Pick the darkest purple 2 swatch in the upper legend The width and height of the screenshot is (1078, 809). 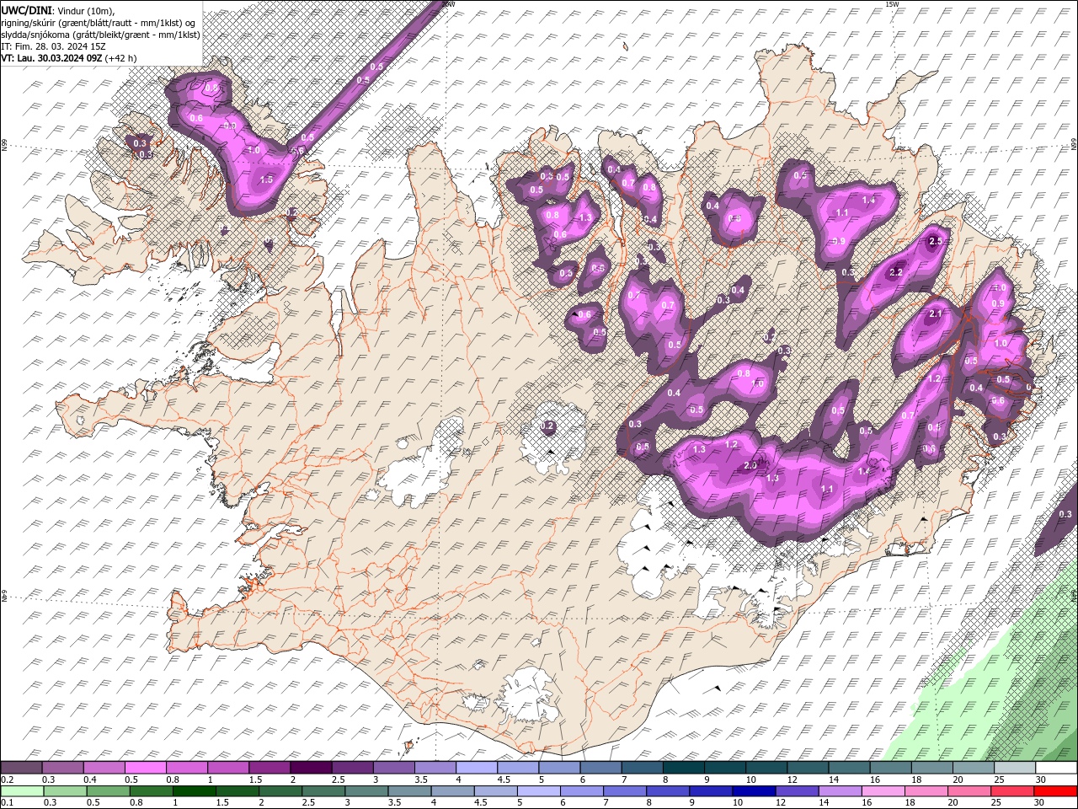point(310,768)
